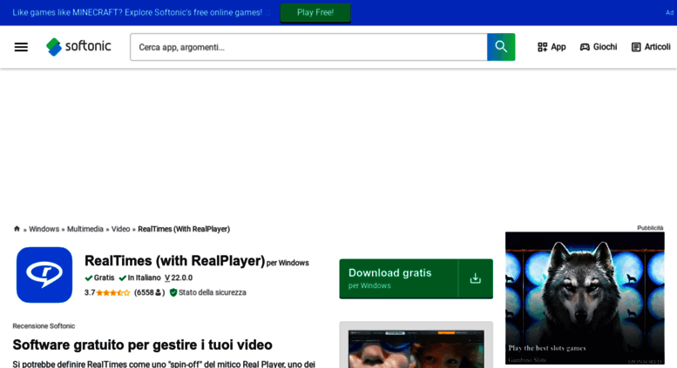Screen dimensions: 677x368
Task: Click the In Italiano label
Action: point(140,278)
